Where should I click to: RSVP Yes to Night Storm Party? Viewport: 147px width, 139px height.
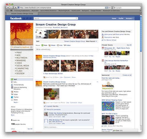click(x=110, y=57)
